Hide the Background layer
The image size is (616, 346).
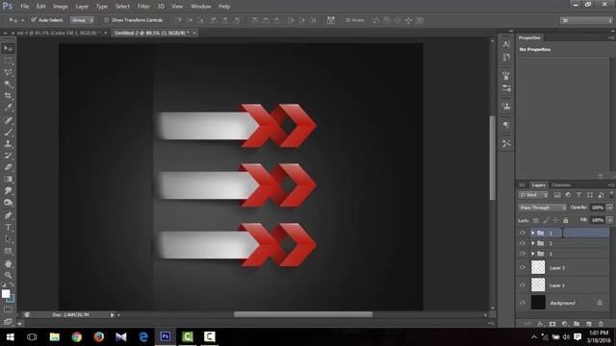coord(522,303)
